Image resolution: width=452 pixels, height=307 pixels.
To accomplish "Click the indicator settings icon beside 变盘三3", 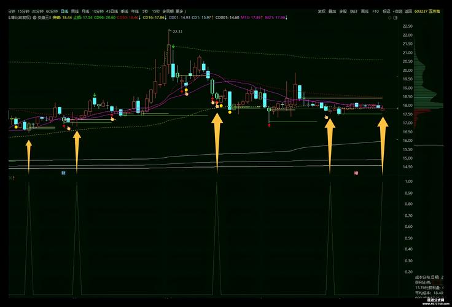I will click(x=34, y=18).
